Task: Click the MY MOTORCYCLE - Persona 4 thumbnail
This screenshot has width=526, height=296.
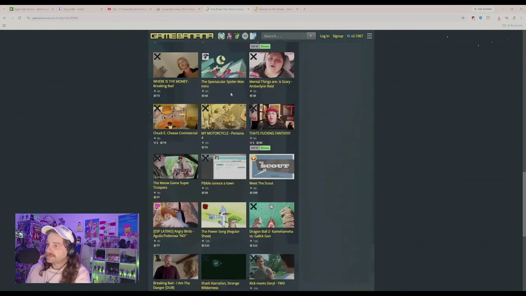Action: point(224,116)
